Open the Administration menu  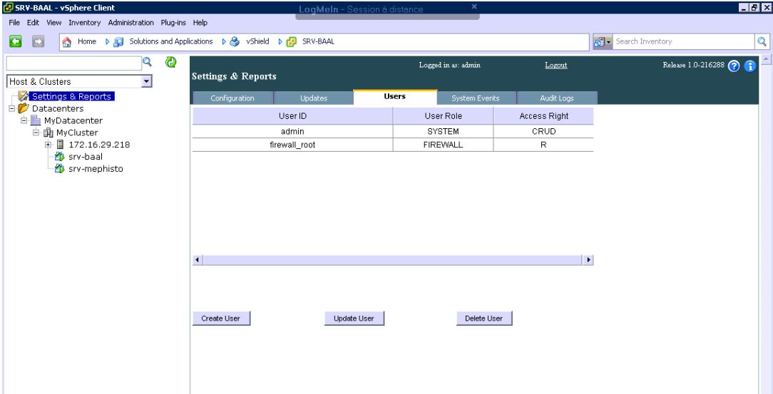(130, 23)
